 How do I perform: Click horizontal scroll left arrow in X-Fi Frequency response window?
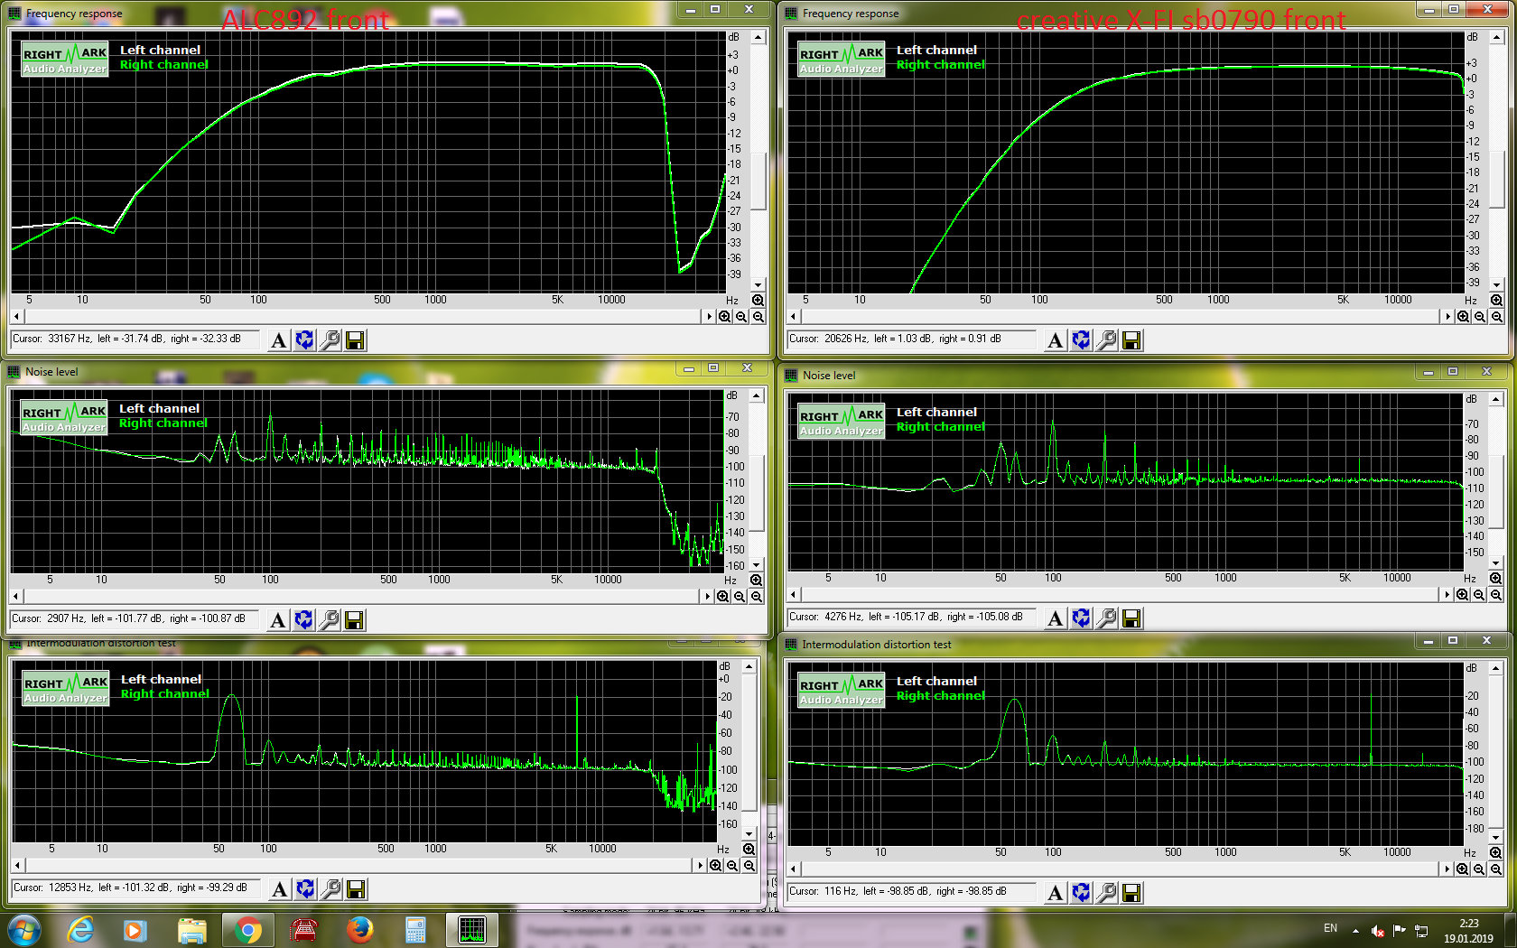794,317
